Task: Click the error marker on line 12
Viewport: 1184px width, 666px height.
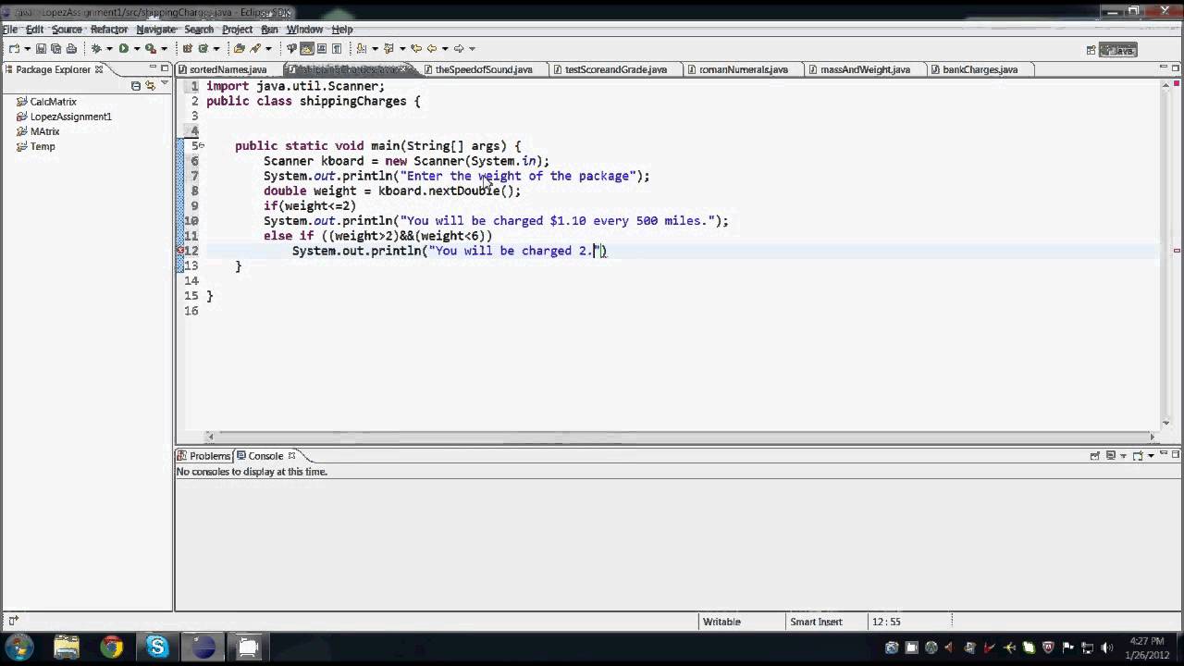Action: (181, 251)
